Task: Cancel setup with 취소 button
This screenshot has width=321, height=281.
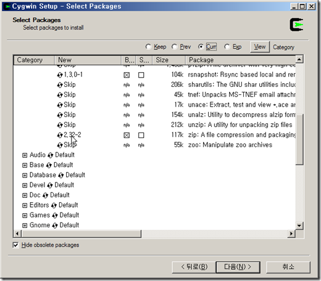Action: click(288, 267)
